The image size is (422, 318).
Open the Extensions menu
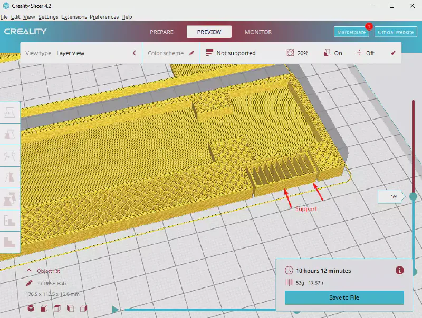tap(73, 17)
